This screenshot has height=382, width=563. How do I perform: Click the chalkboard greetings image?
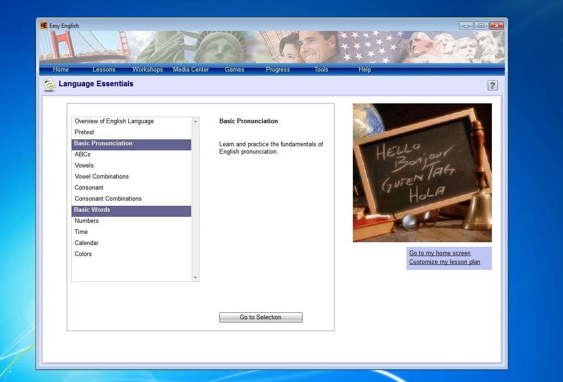click(422, 173)
